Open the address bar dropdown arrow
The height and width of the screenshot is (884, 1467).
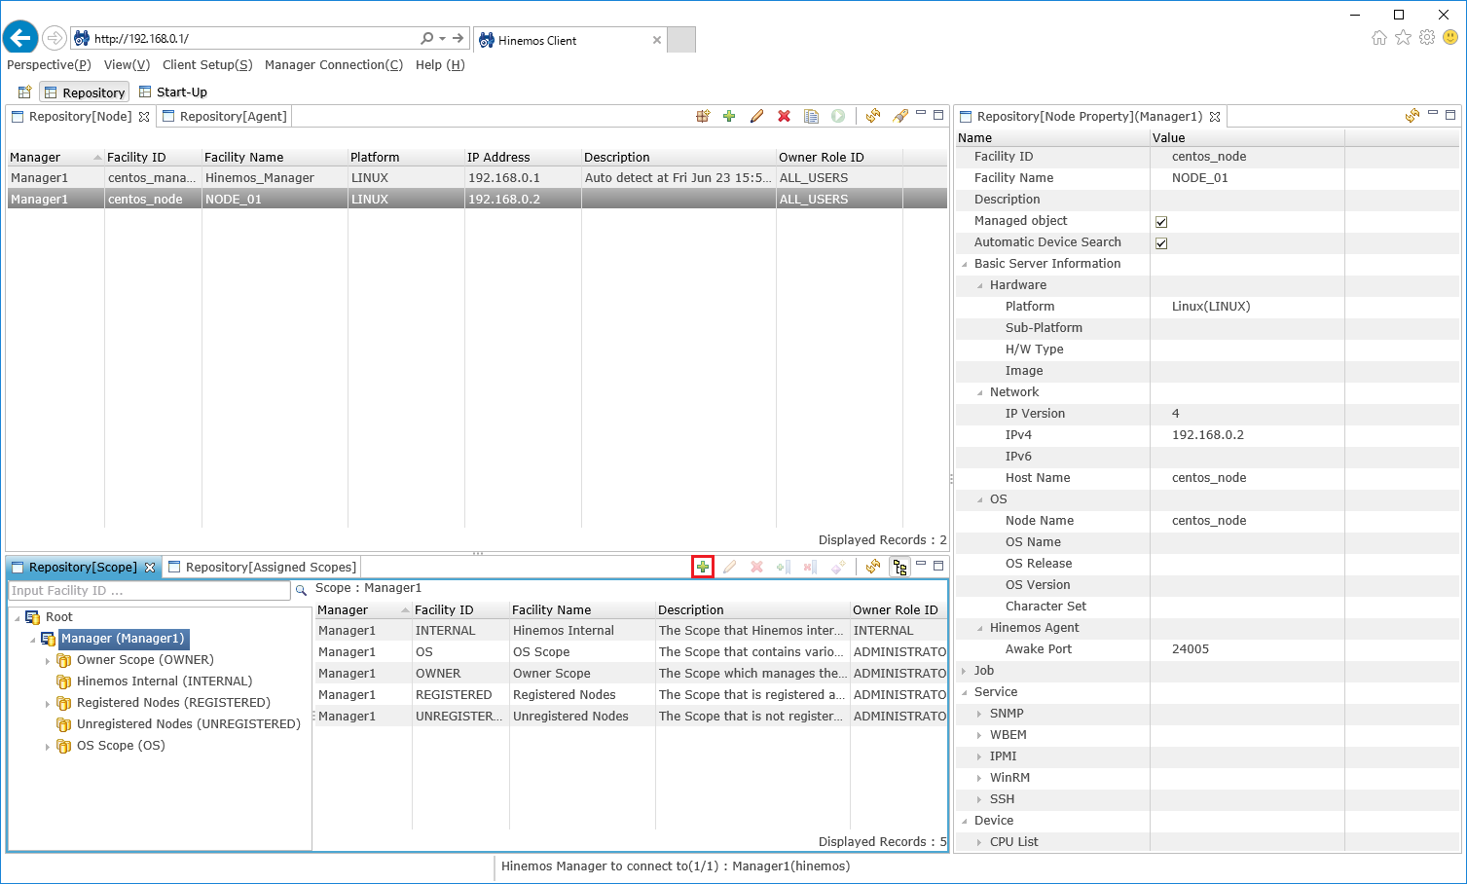pos(442,39)
